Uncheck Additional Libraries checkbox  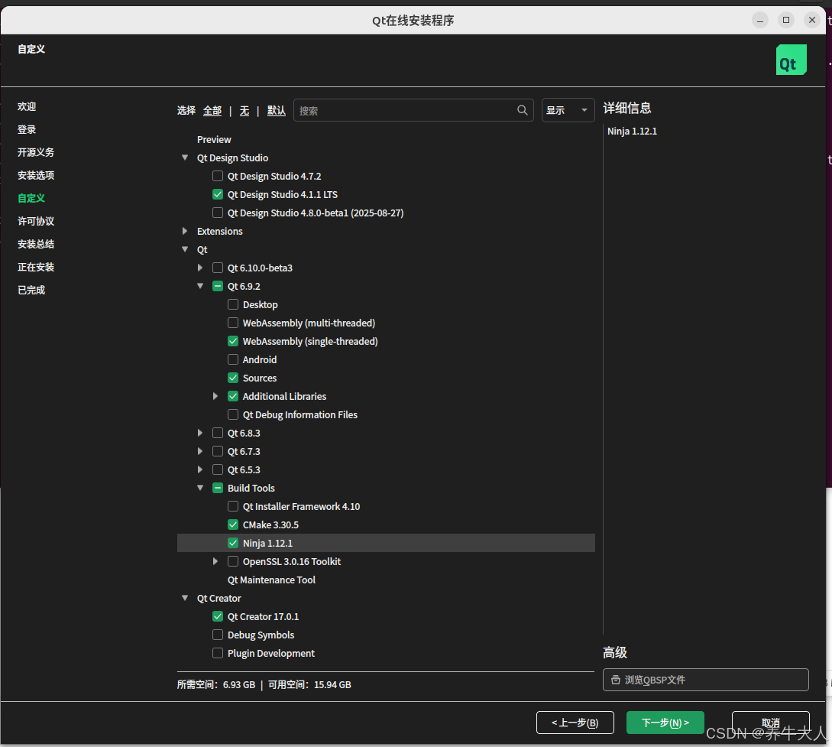point(233,396)
